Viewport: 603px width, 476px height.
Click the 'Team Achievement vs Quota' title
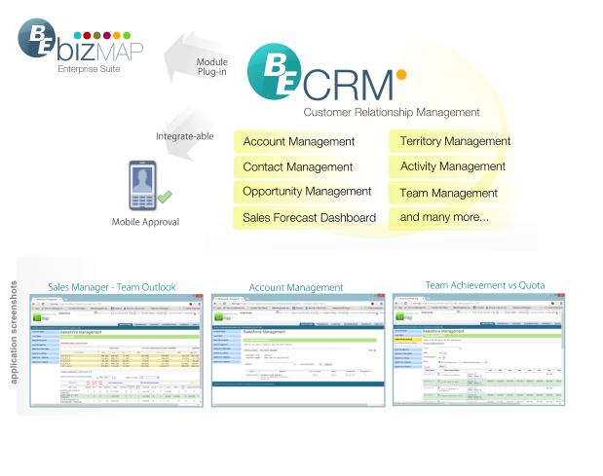[x=485, y=285]
